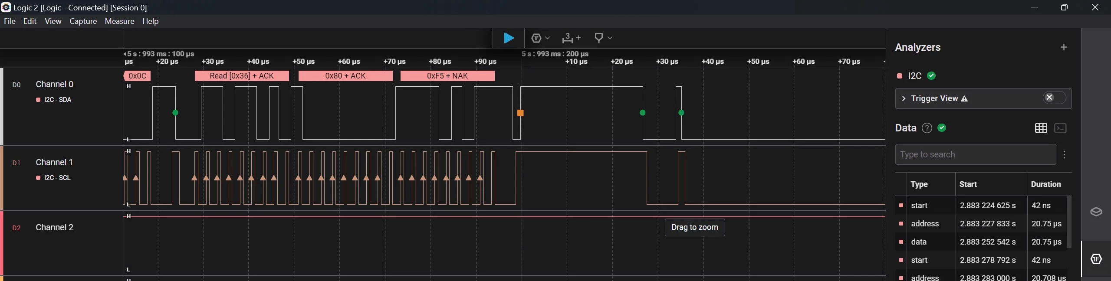The height and width of the screenshot is (281, 1111).
Task: Select the start row at 2.883 278 792 s
Action: click(981, 260)
